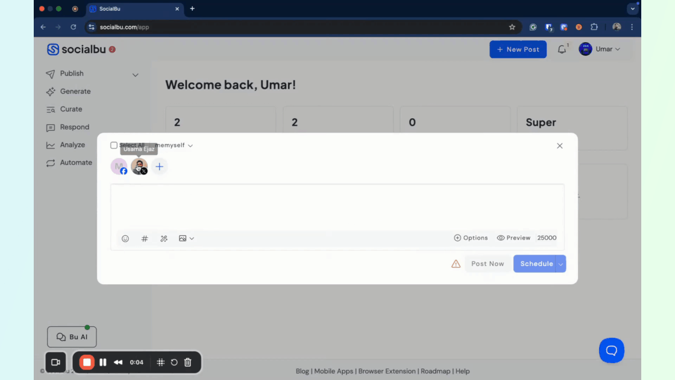Show the post Preview

[513, 238]
